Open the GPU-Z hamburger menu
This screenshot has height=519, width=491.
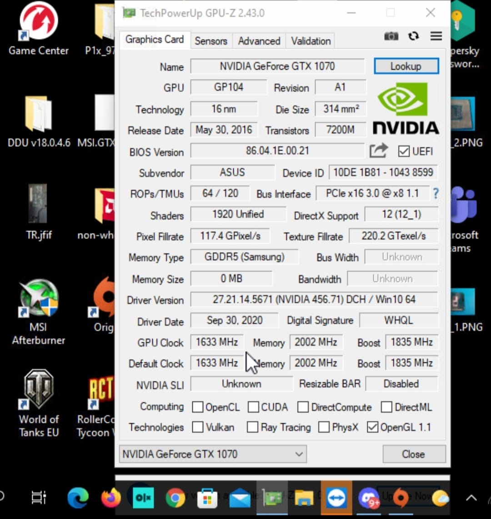pos(436,36)
